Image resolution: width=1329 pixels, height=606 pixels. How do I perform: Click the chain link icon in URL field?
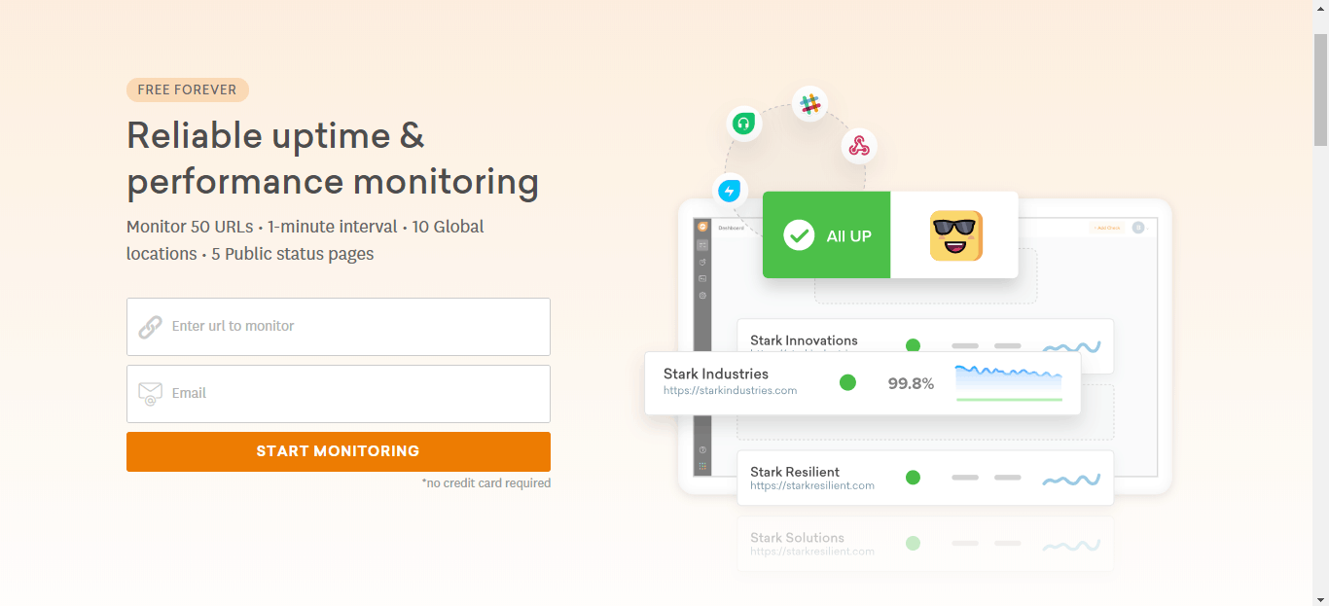[x=150, y=327]
